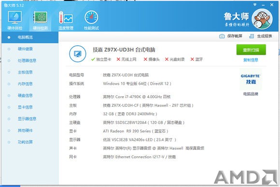This screenshot has height=187, width=280.
Task: Click the 保存截屏 camera icon
Action: click(222, 36)
